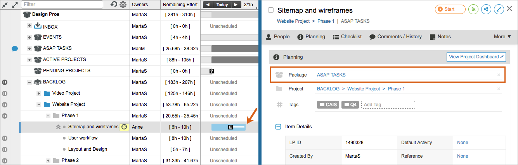This screenshot has height=165, width=518.
Task: Click the filter settings gear icon
Action: 123,5
